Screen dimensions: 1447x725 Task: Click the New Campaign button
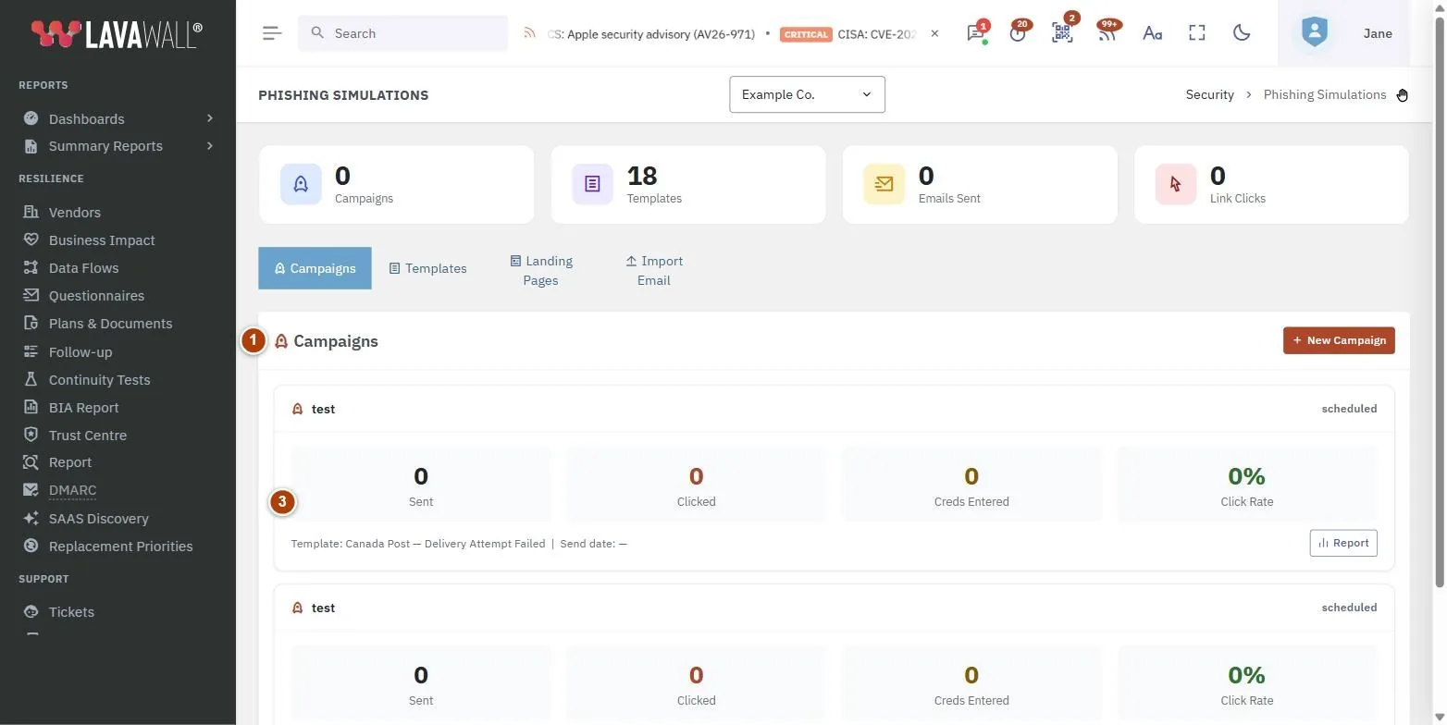[x=1339, y=340]
